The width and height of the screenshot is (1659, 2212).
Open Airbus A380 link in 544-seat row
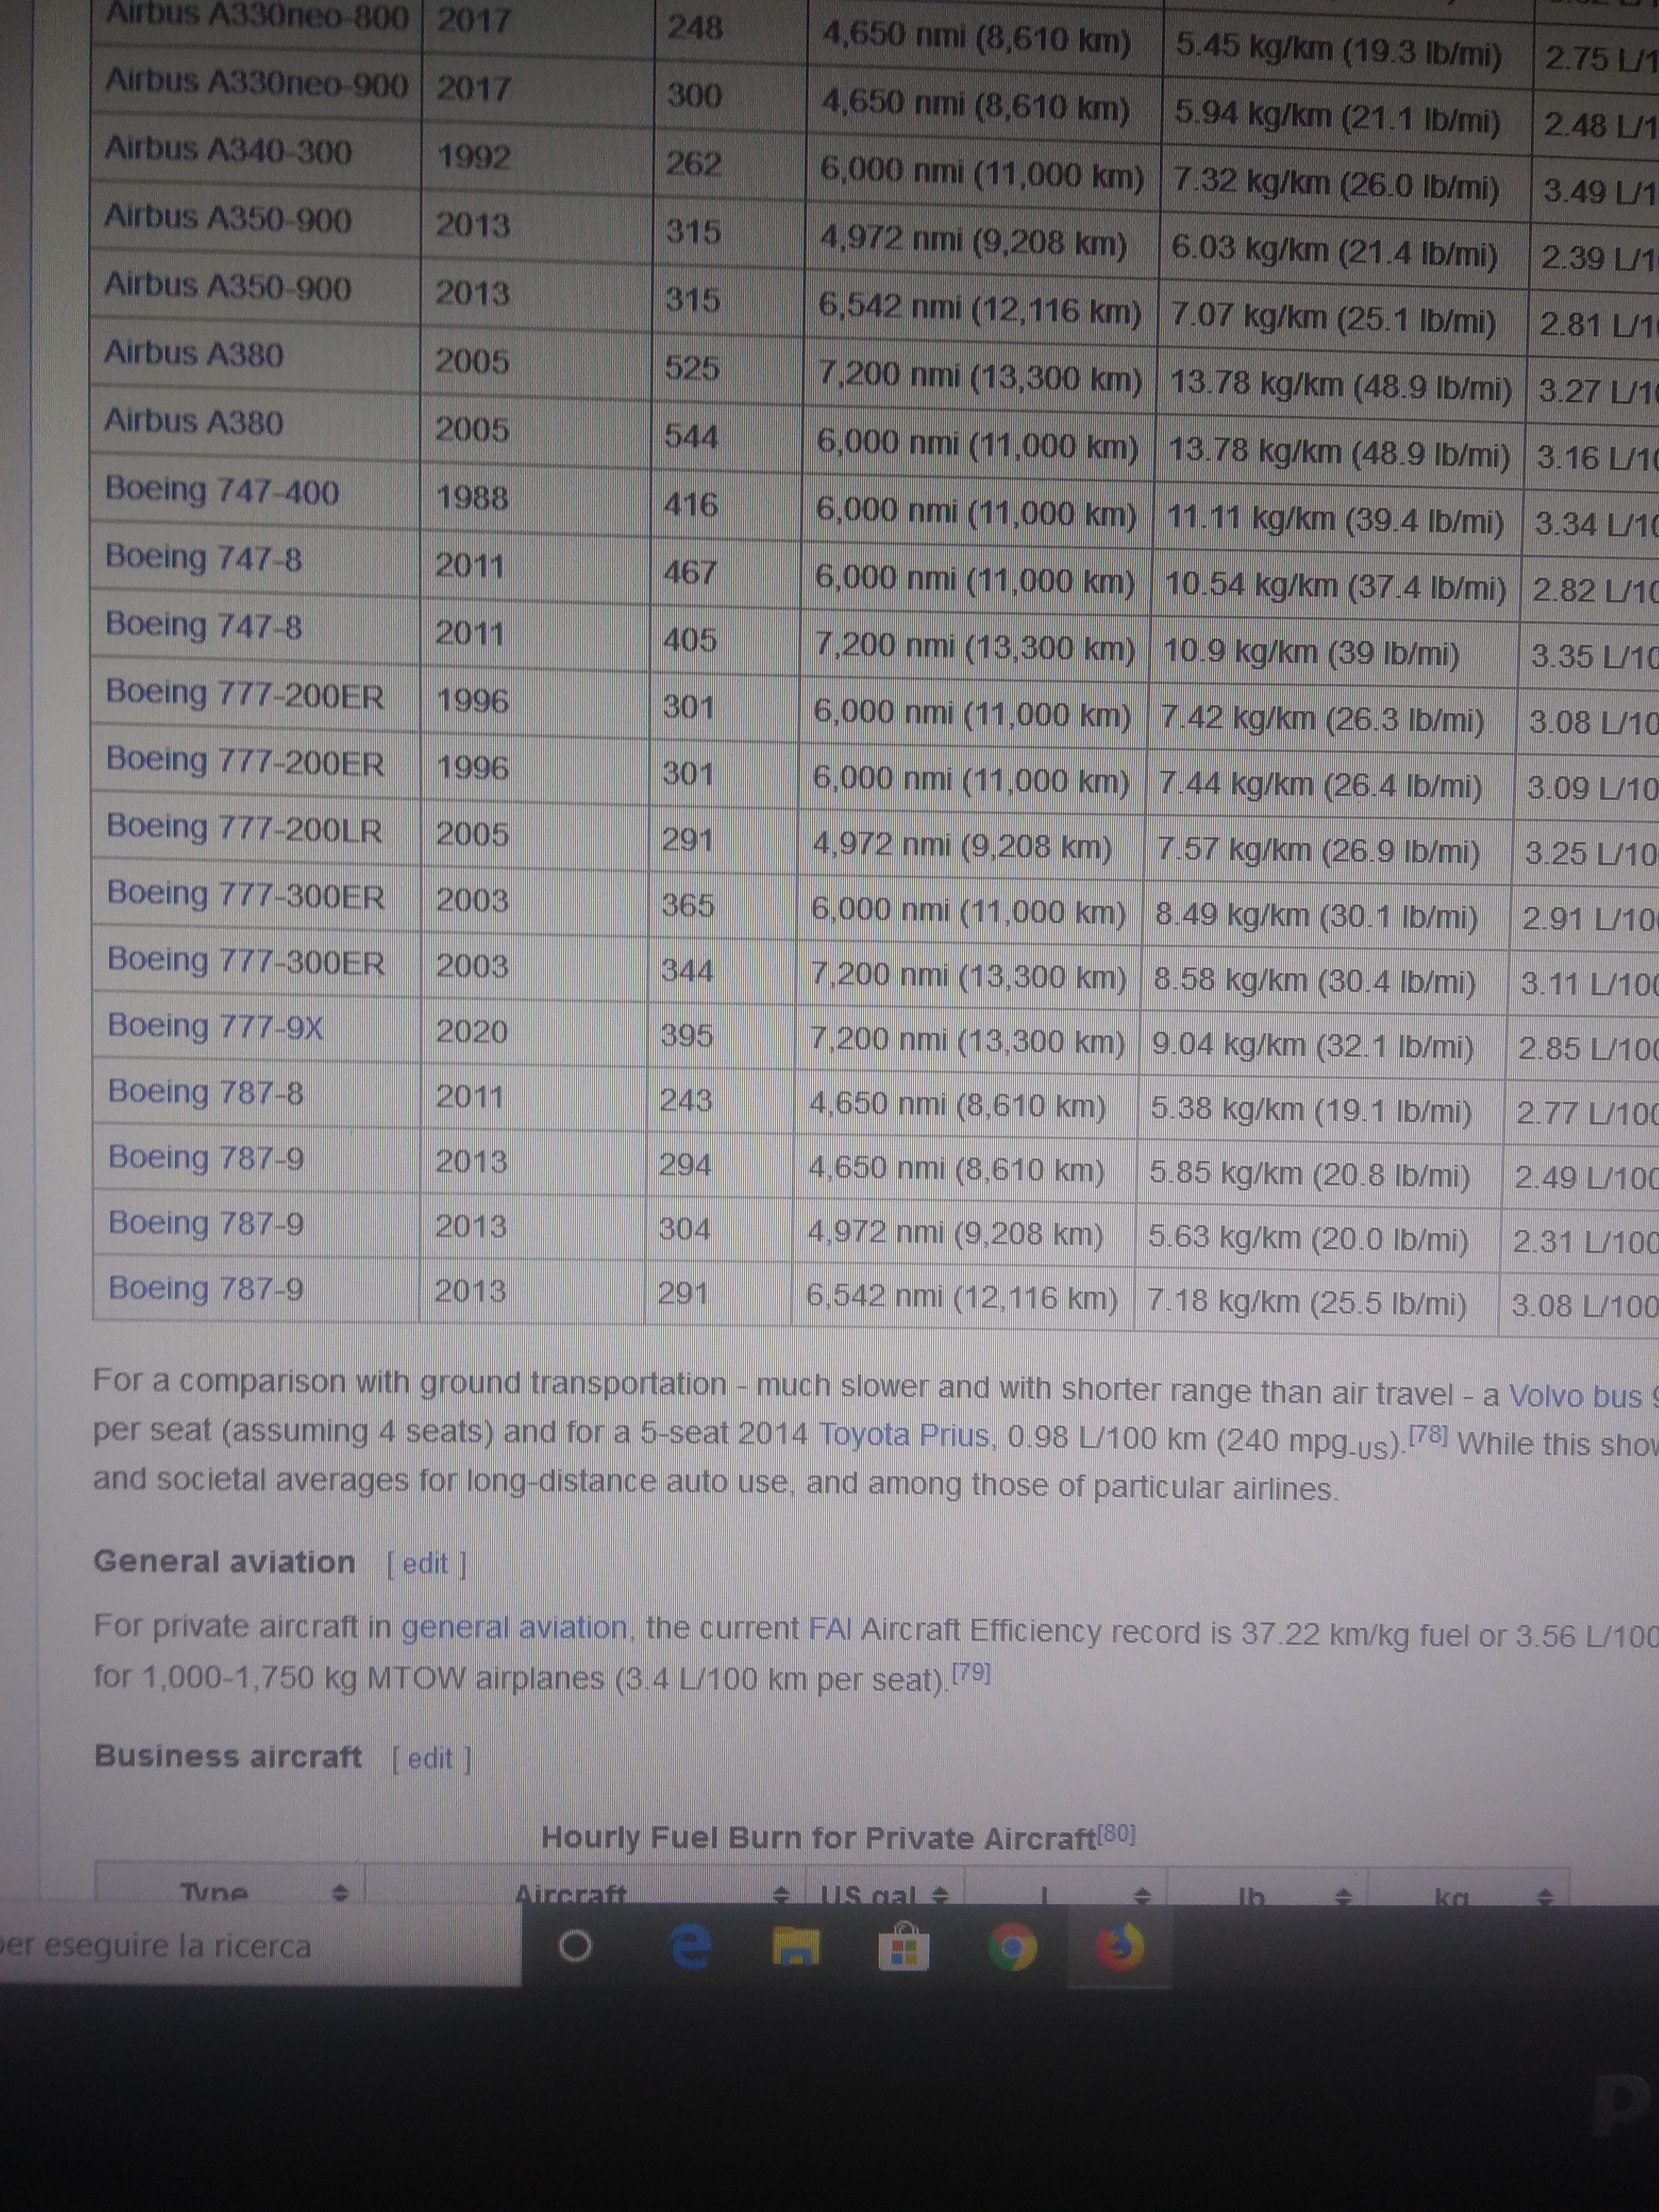click(x=194, y=421)
